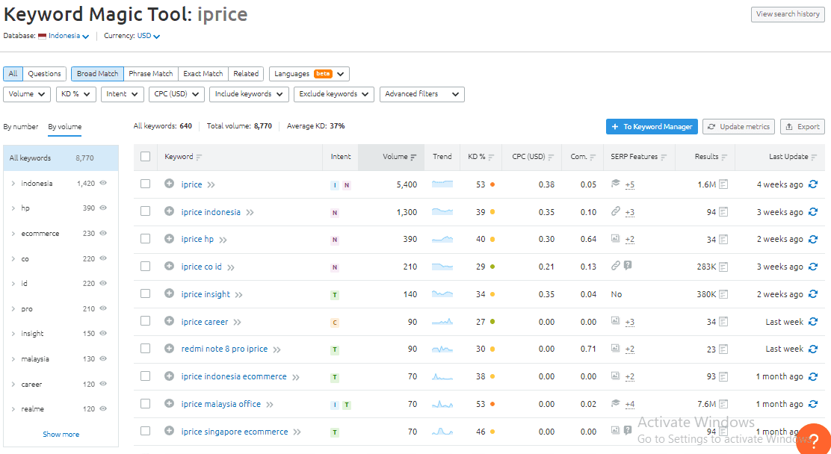Open double-arrow icon next to iprice hp
831x454 pixels.
pyautogui.click(x=223, y=240)
